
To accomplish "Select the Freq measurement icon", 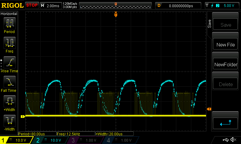I will pos(10,43).
